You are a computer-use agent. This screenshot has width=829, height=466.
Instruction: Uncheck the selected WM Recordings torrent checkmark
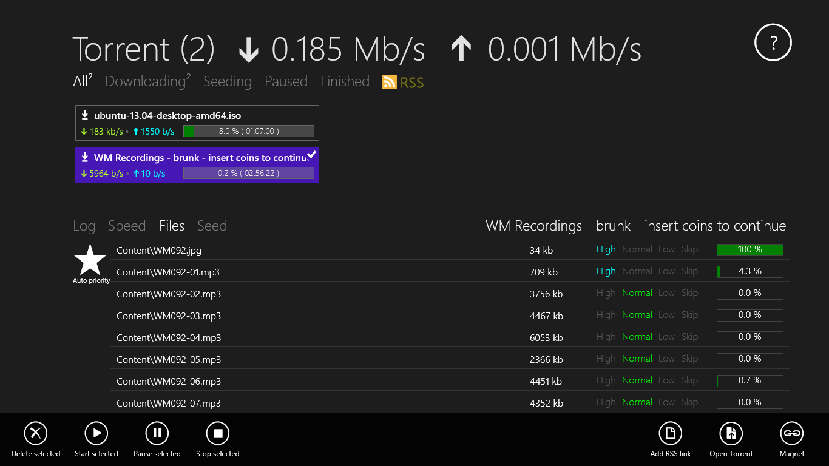(311, 155)
